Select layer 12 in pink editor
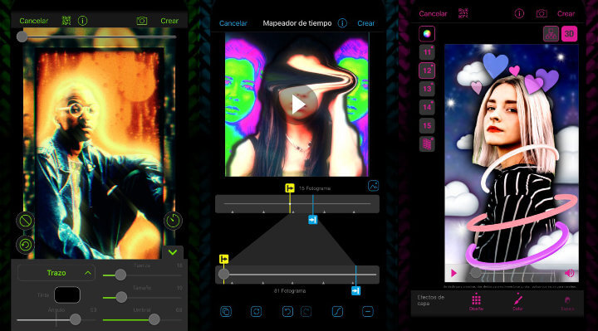Image resolution: width=598 pixels, height=331 pixels. tap(427, 71)
